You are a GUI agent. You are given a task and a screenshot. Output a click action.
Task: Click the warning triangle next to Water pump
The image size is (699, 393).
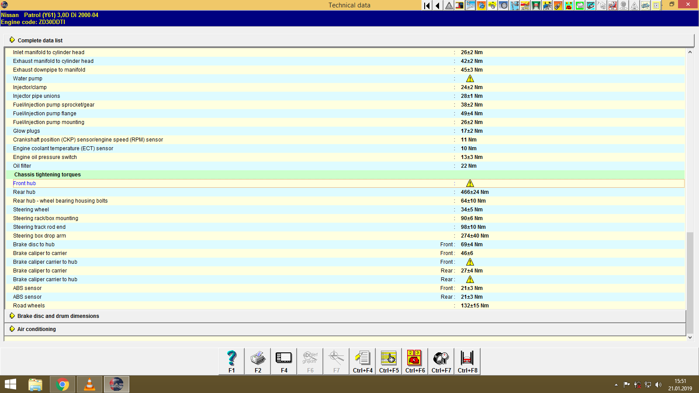[470, 79]
